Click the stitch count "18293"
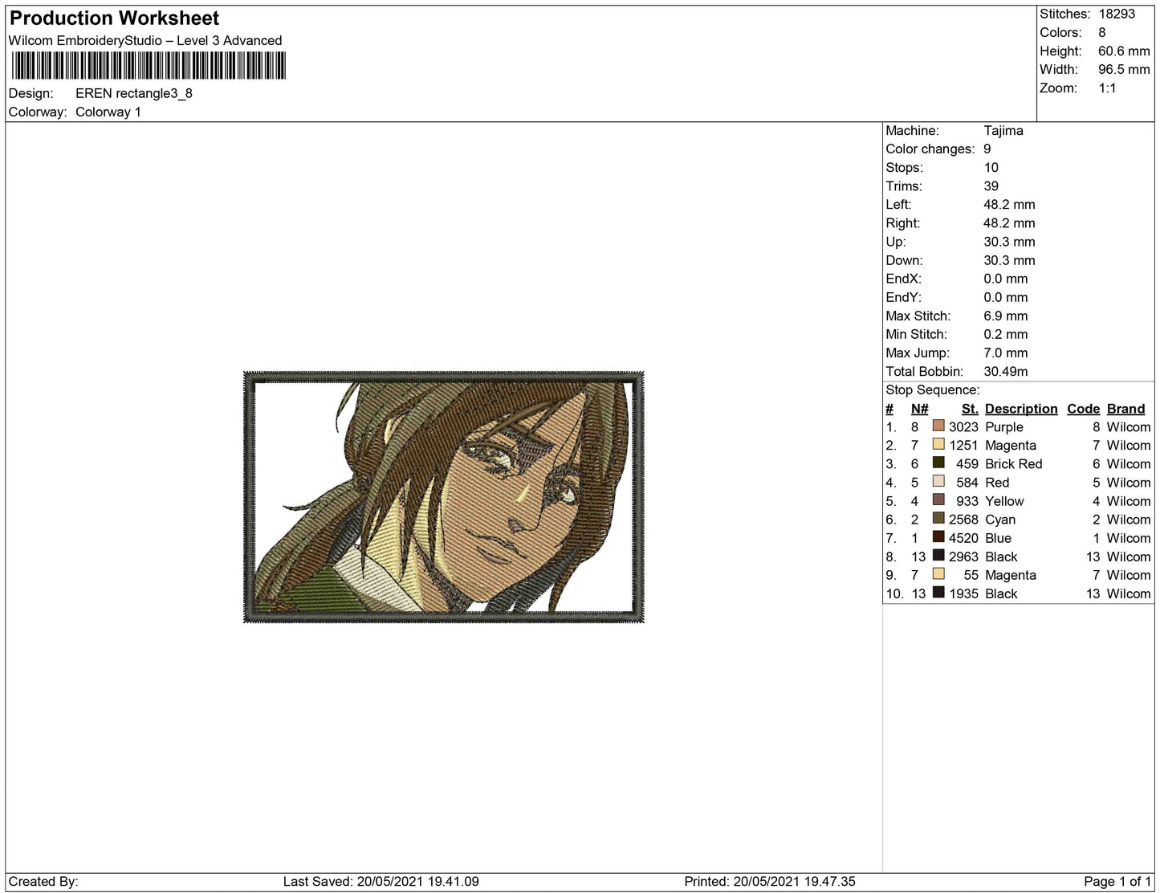Viewport: 1160px width, 893px height. tap(1117, 14)
